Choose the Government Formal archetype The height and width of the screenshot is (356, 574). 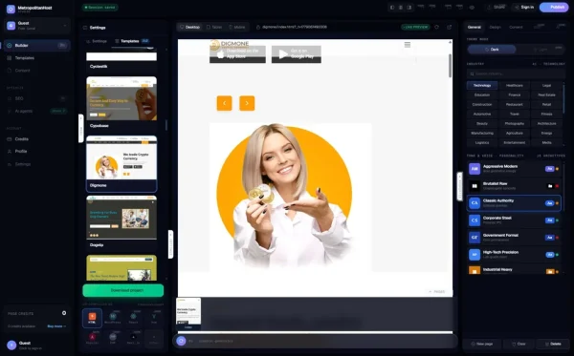514,238
